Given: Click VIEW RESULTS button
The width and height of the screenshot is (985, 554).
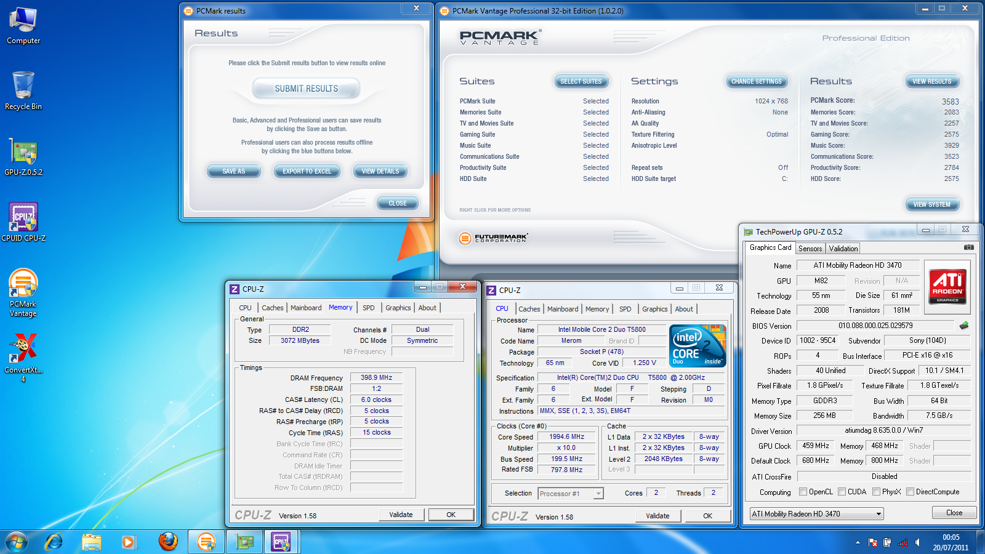Looking at the screenshot, I should (932, 81).
